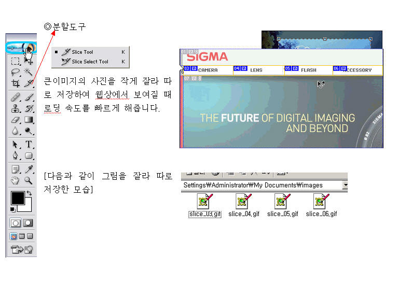Choose Slice Tool from the flyout menu
This screenshot has width=398, height=285.
click(83, 52)
